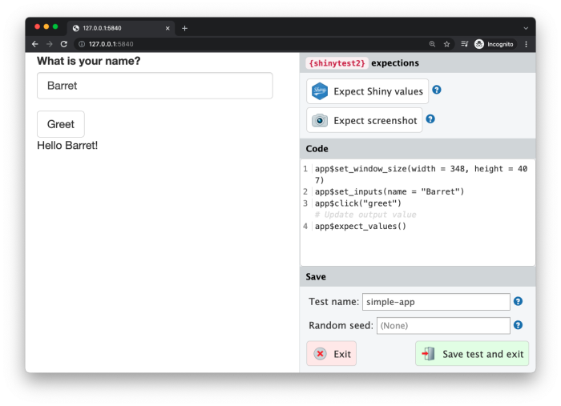Click the address bar showing 127.0.0.1:5840
The image size is (561, 406).
click(x=240, y=44)
